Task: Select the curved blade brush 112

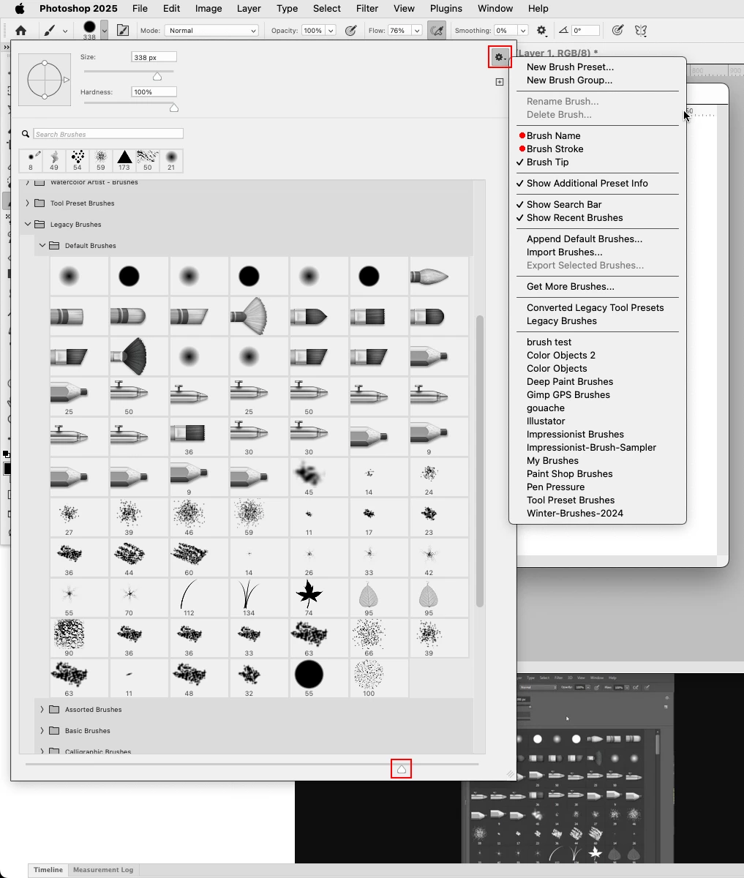Action: pos(189,596)
